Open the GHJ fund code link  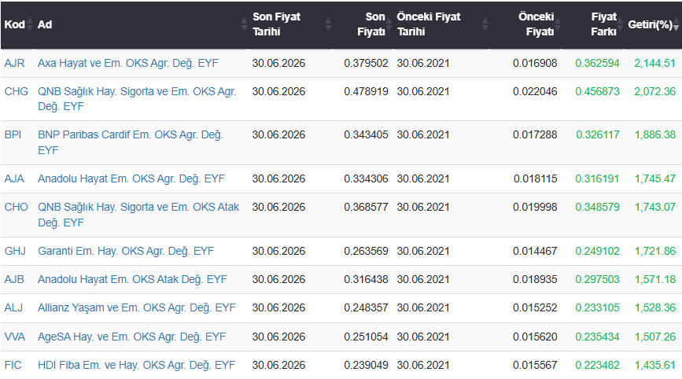tap(15, 251)
